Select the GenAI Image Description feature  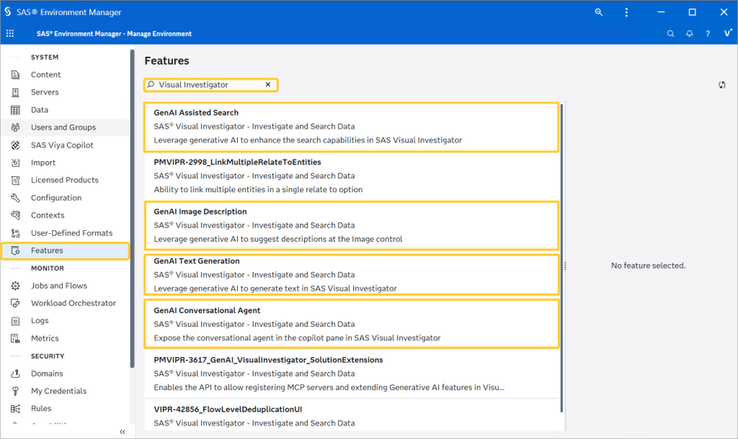point(352,226)
